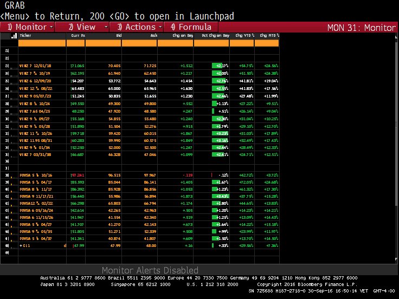Screen dimensions: 399x299
Task: Select the VENZ 8 ¼ 10/24 ticker
Action: pyautogui.click(x=35, y=104)
